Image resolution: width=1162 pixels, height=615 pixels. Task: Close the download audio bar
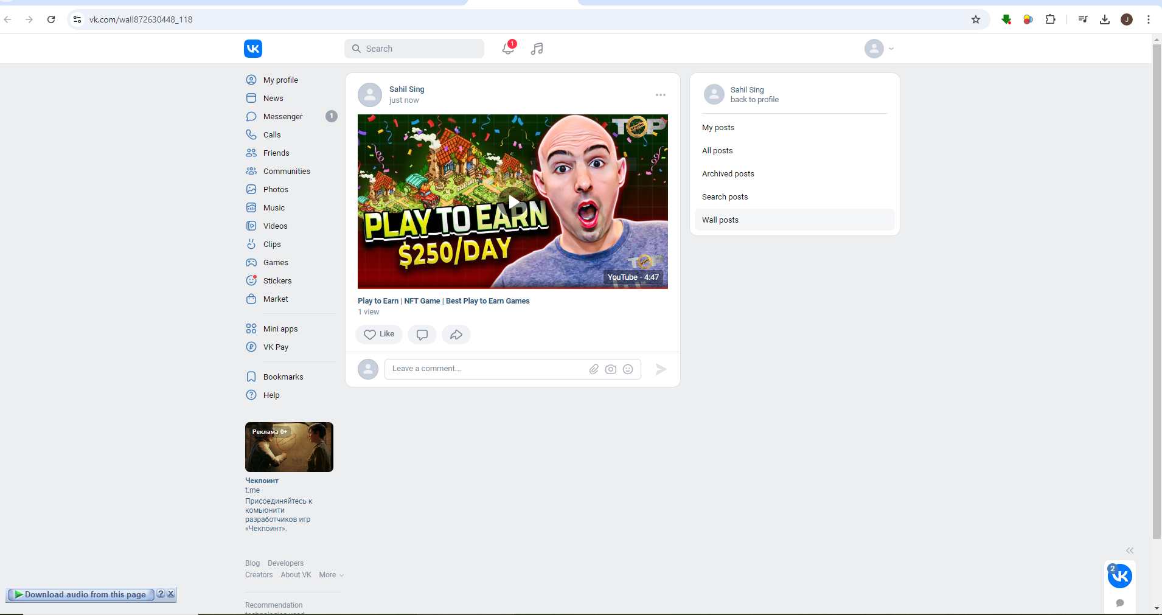[171, 594]
